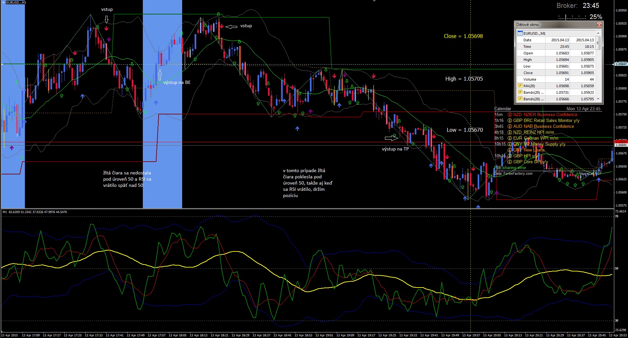Click the 1.05847 crosshair price tag on the axis
The image size is (628, 338).
pos(621,64)
